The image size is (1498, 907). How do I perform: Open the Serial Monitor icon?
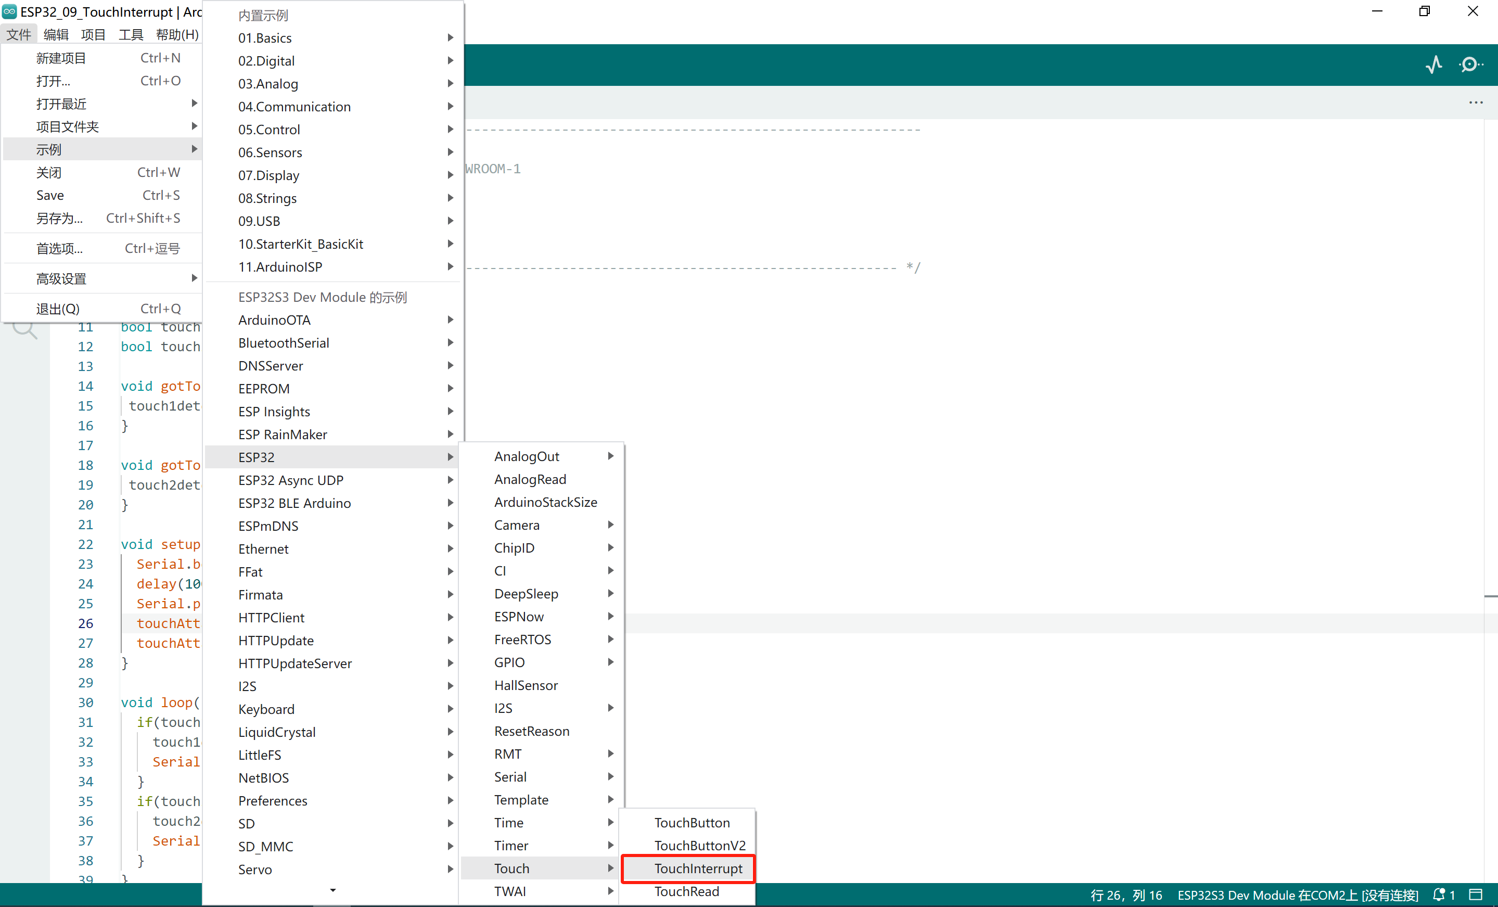point(1470,65)
